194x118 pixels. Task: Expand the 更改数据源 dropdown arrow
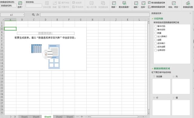[x=129, y=7]
